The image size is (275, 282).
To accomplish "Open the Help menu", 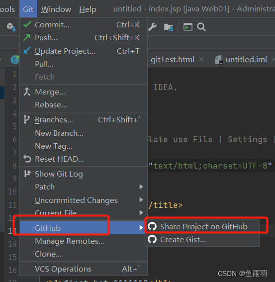I will point(88,9).
